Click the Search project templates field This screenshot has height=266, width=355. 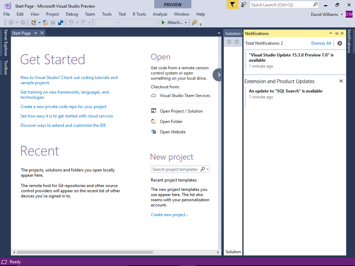175,169
